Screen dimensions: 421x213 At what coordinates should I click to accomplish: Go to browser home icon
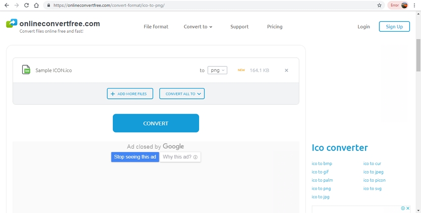tap(36, 5)
